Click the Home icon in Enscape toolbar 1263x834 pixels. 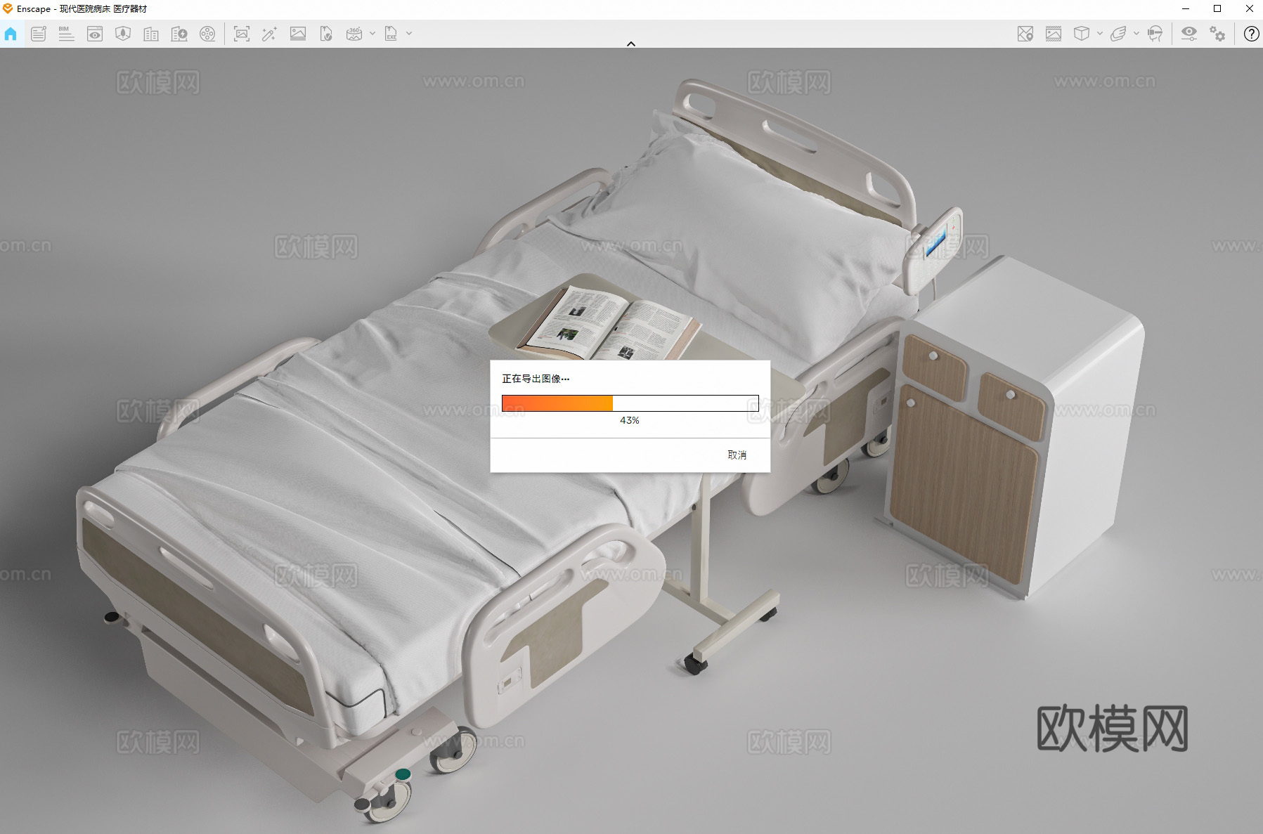click(11, 34)
